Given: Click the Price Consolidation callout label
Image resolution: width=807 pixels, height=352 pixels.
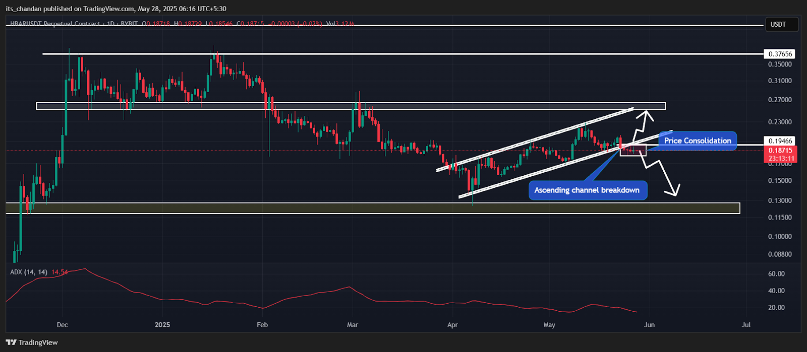Looking at the screenshot, I should (x=698, y=140).
